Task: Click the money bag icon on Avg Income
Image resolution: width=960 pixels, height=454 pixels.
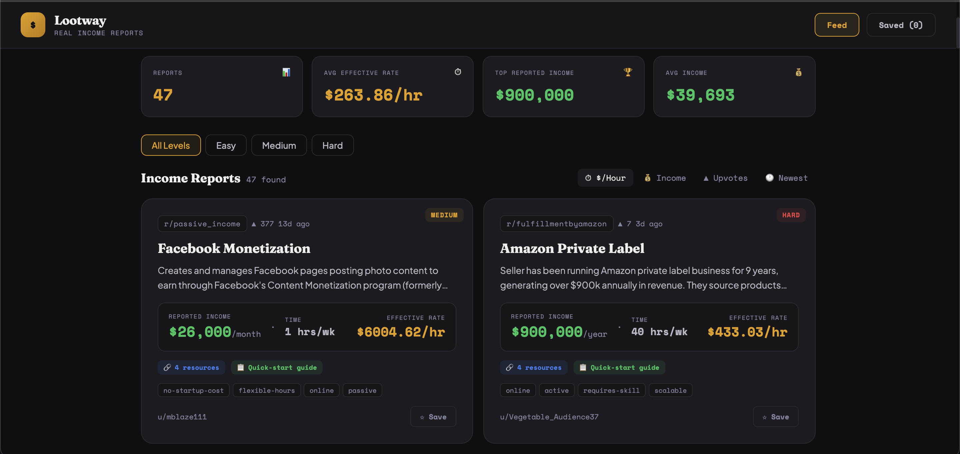Action: click(x=799, y=72)
